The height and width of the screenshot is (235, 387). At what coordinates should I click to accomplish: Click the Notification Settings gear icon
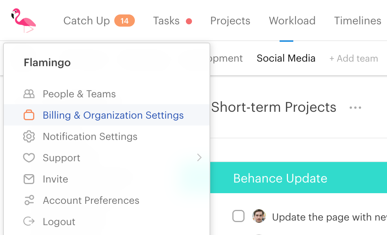[29, 137]
